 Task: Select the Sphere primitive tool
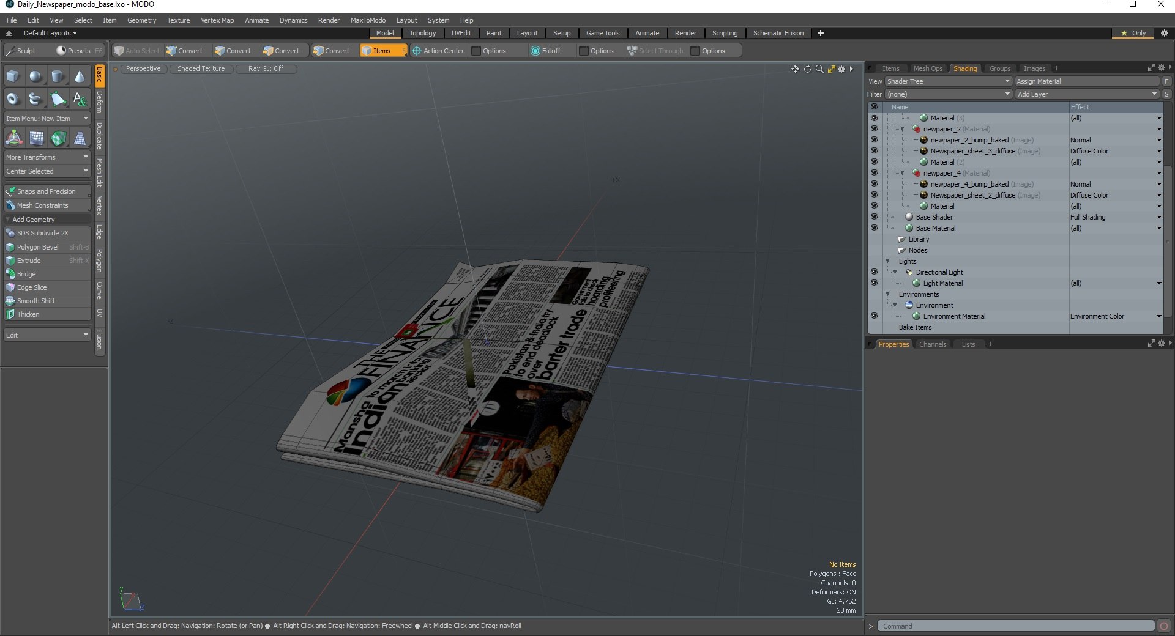tap(35, 76)
